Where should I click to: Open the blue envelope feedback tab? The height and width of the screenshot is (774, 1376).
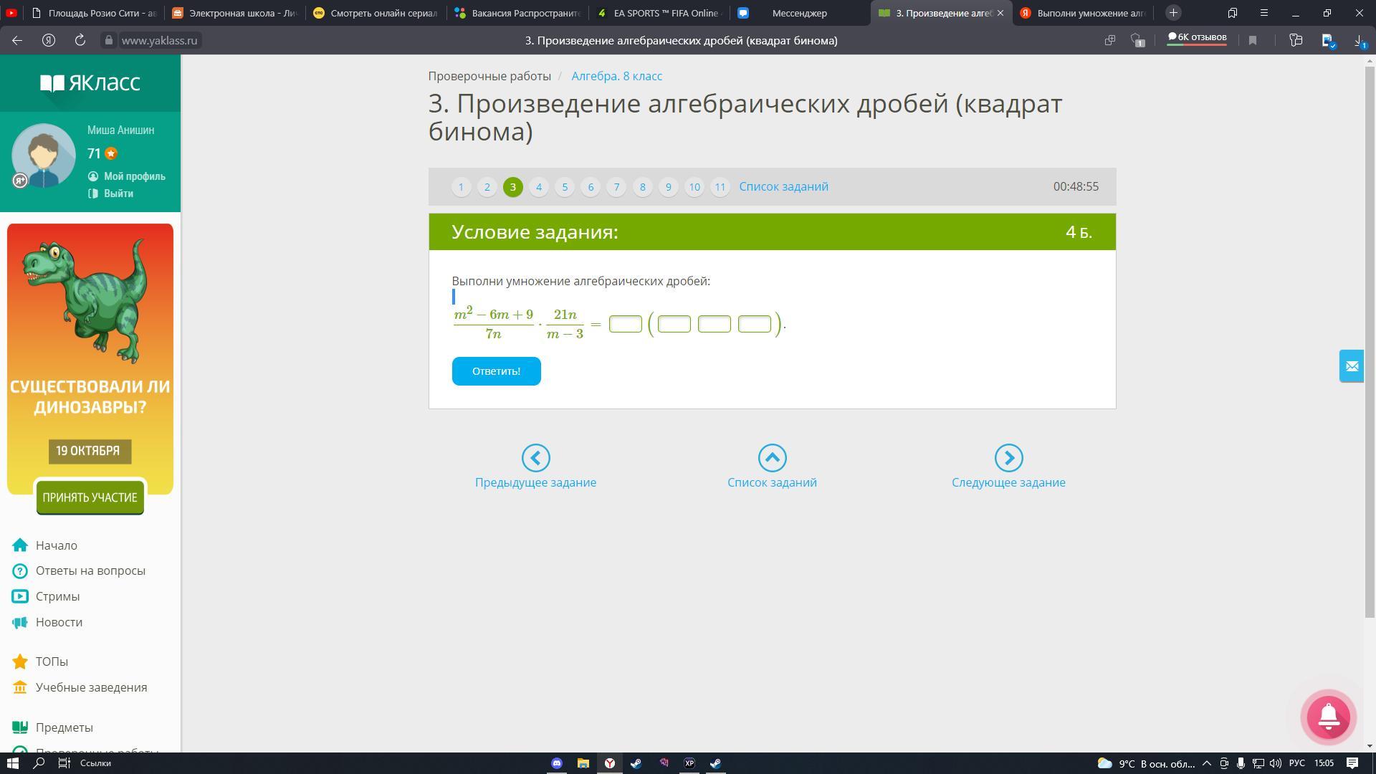(1351, 366)
